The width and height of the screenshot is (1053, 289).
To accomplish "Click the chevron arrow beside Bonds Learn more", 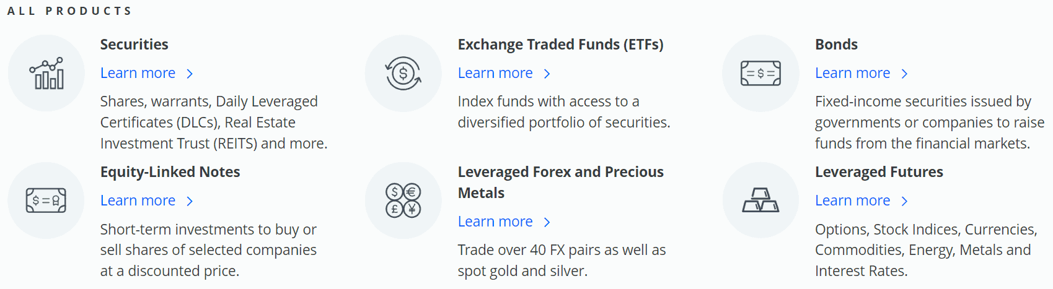I will [x=904, y=74].
